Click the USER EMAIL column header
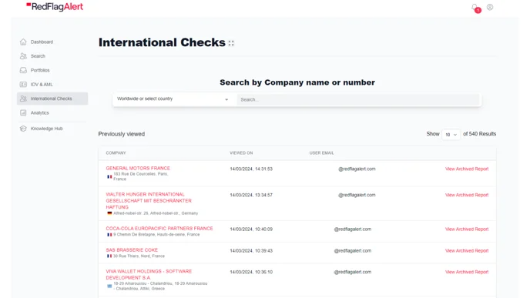This screenshot has height=298, width=530. (322, 153)
